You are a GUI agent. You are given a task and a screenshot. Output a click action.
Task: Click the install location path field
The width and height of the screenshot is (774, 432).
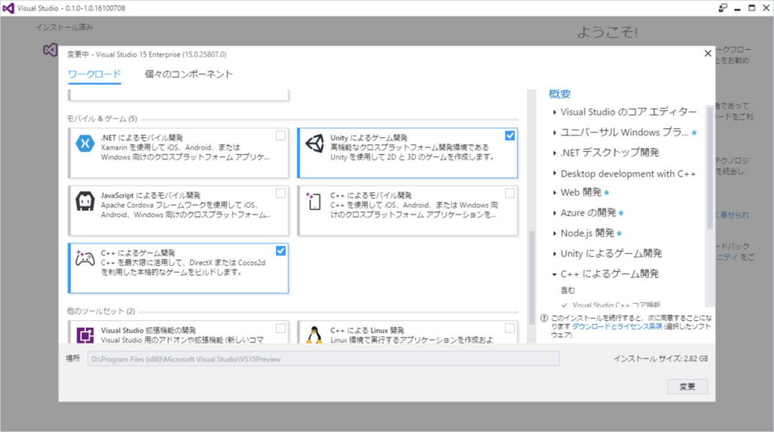pos(323,359)
